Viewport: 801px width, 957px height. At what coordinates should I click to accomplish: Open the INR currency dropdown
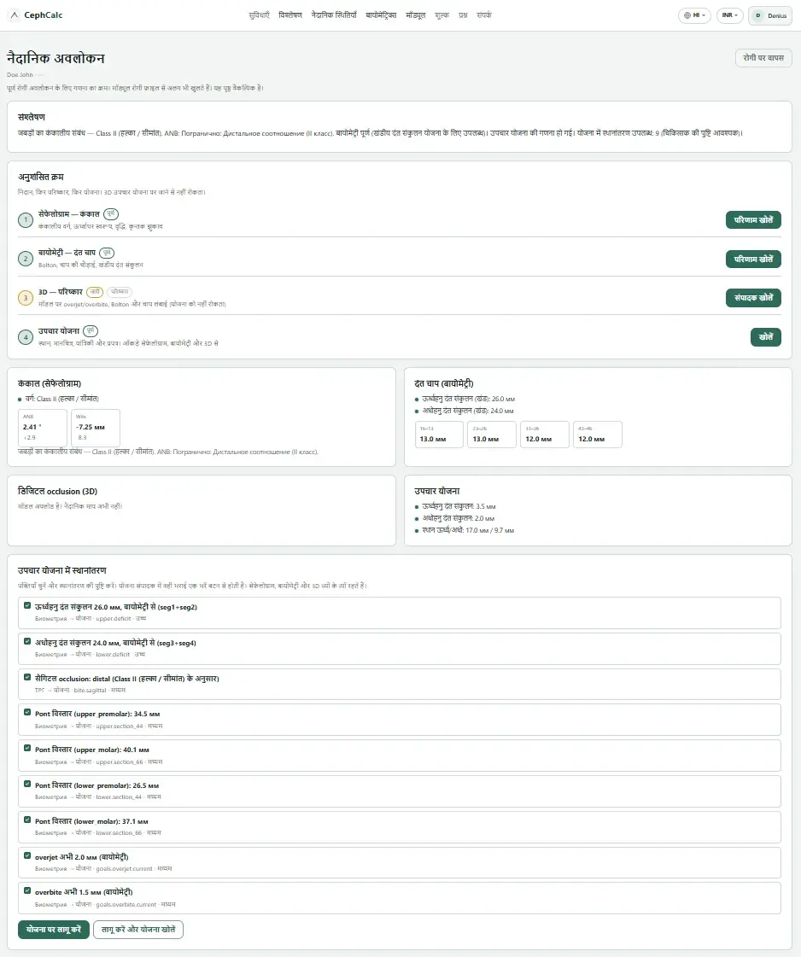tap(730, 15)
